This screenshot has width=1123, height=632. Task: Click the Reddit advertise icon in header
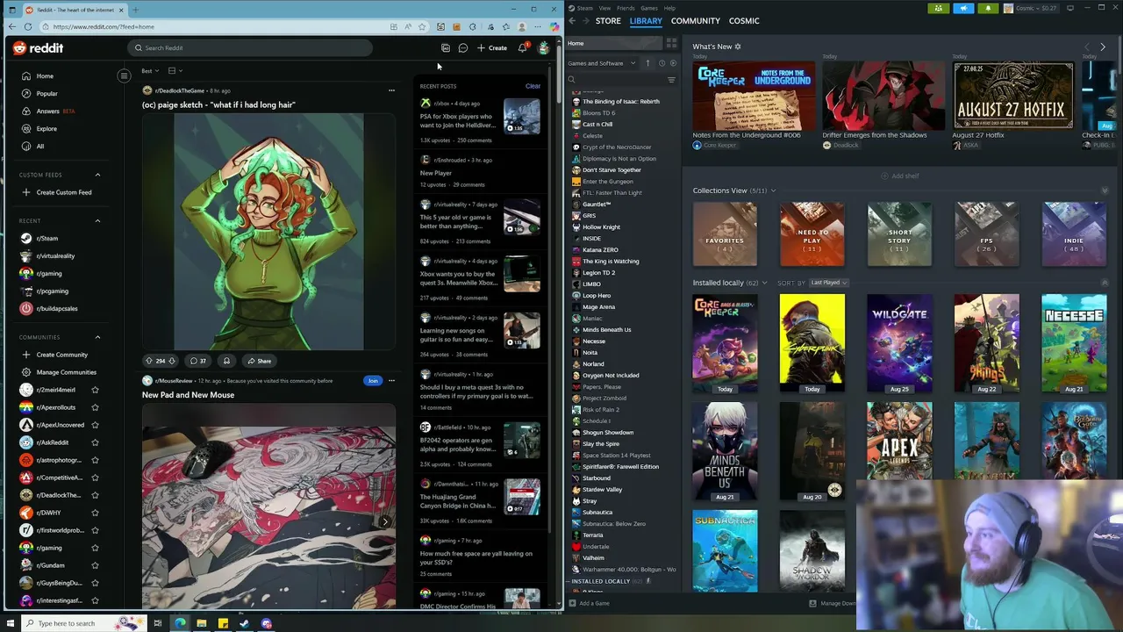pos(446,48)
